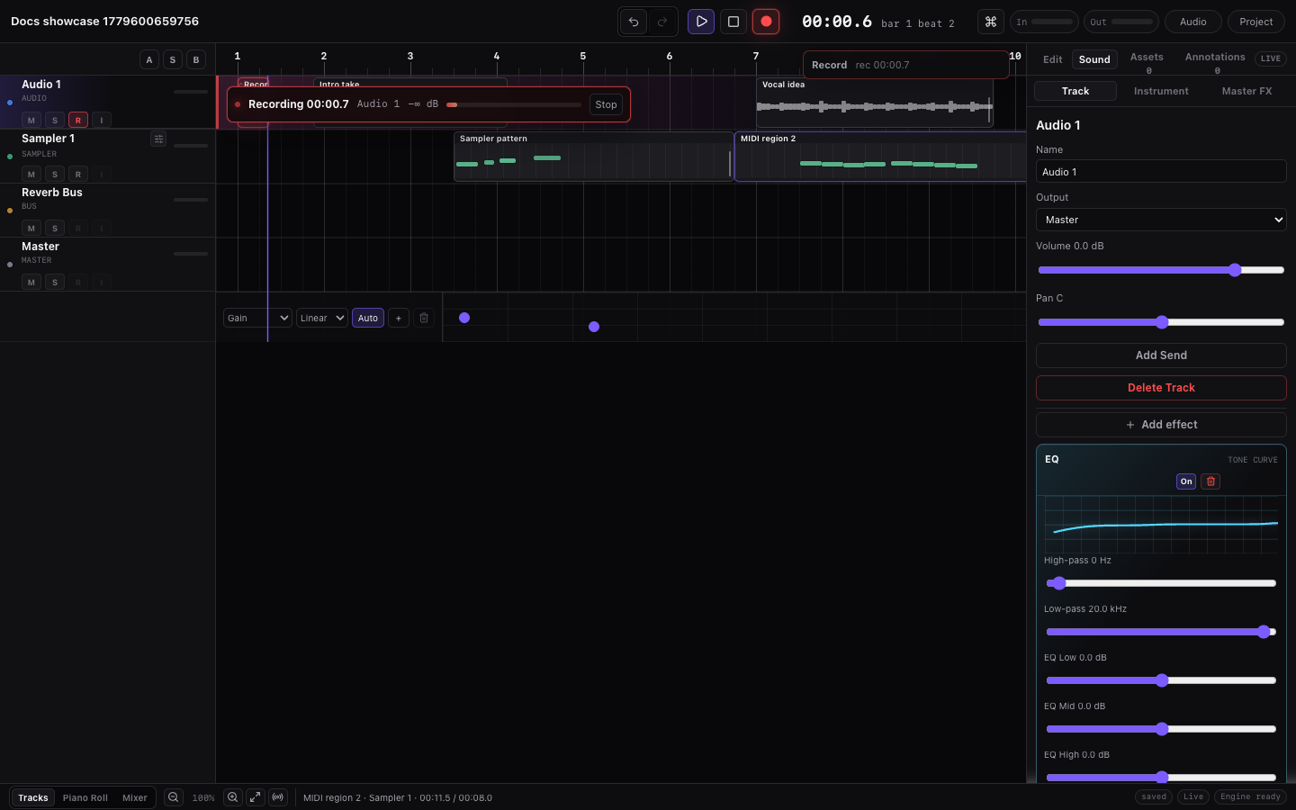The width and height of the screenshot is (1296, 810).
Task: Click the B button in track header
Action: [196, 59]
